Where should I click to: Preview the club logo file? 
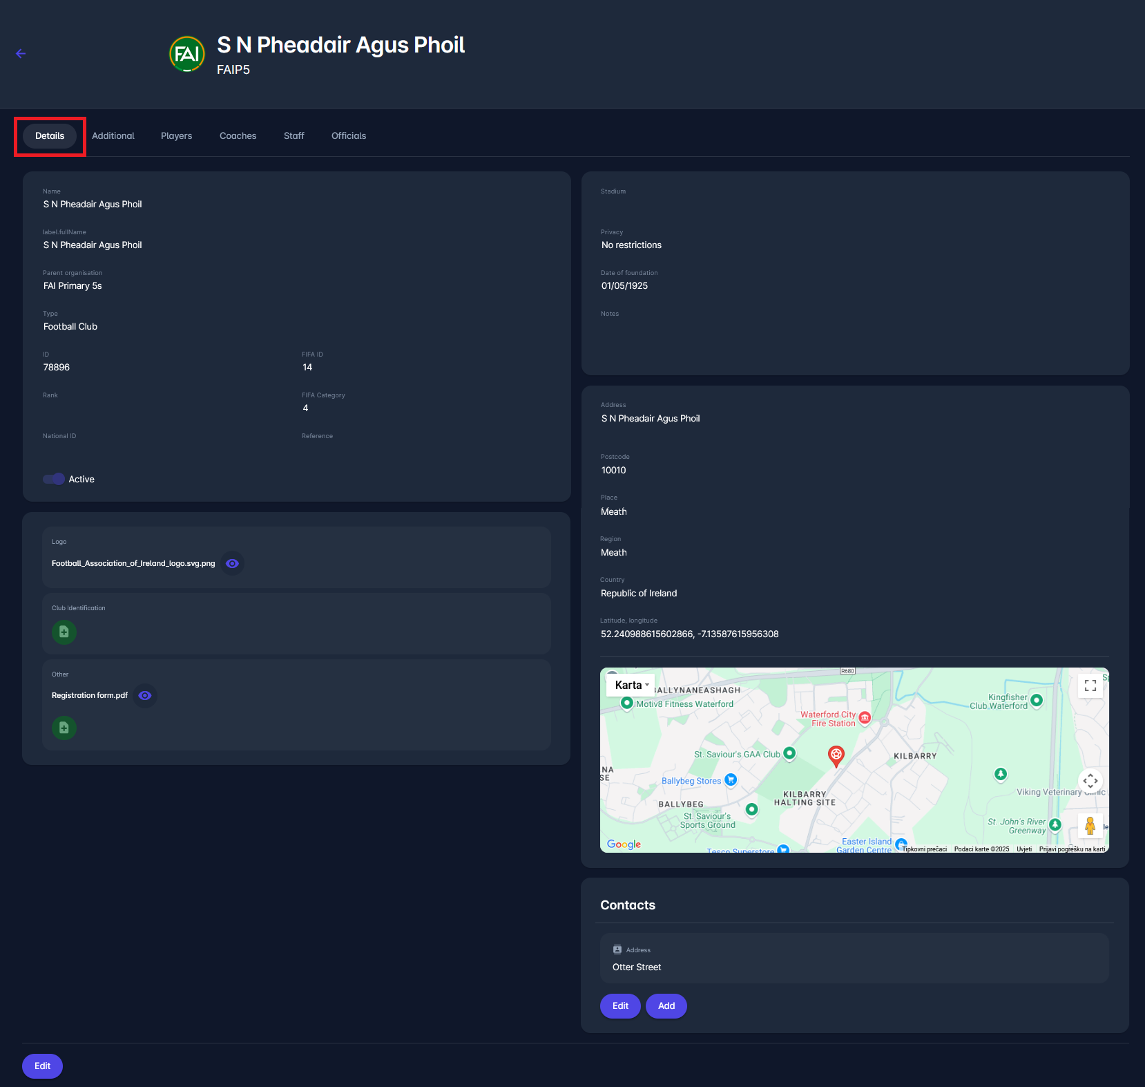(233, 563)
